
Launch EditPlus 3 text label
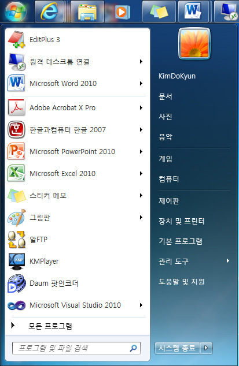point(45,40)
